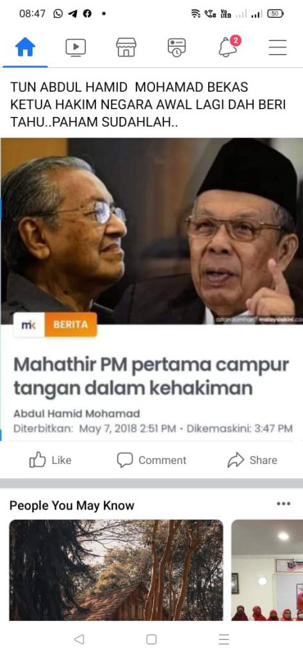View second suggested profile with red group
Image resolution: width=303 pixels, height=658 pixels.
[x=267, y=570]
